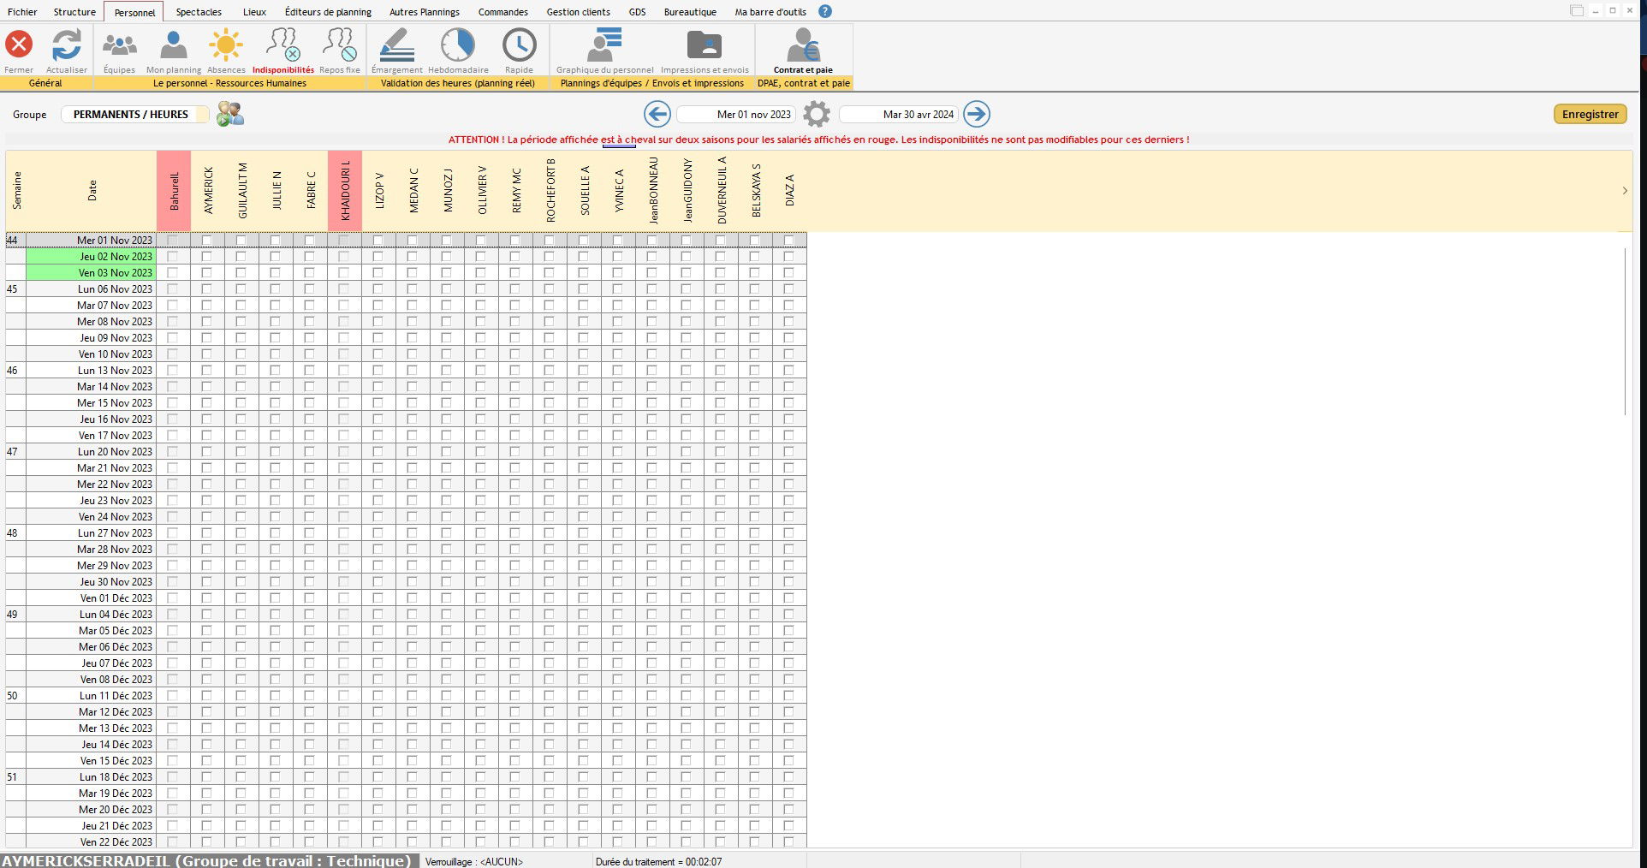Open the Hebdomadaire clock icon
This screenshot has width=1647, height=868.
(458, 45)
